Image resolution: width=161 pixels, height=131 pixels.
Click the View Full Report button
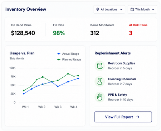pos(123,117)
